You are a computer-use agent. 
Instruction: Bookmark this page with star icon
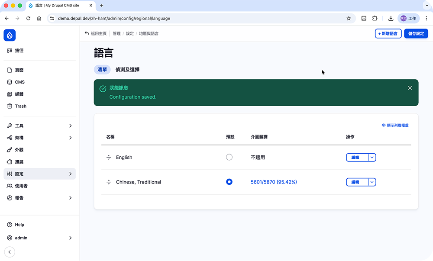pyautogui.click(x=349, y=19)
